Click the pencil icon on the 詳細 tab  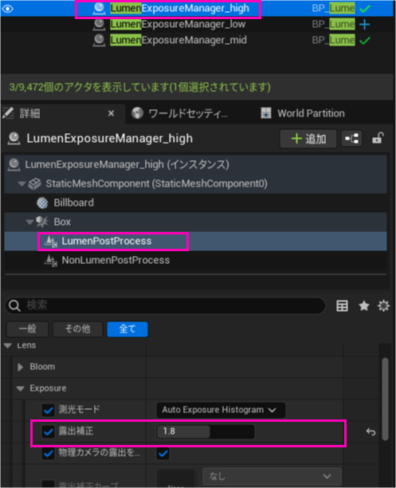(x=8, y=113)
